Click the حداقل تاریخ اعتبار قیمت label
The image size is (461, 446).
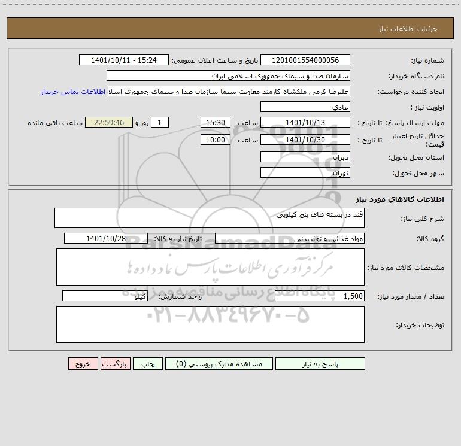tap(418, 140)
